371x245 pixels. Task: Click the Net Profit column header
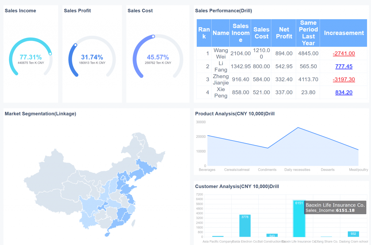pos(284,33)
